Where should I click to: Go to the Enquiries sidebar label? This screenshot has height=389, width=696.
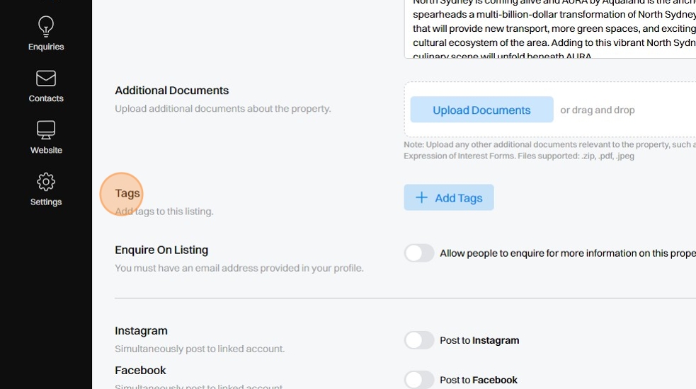click(x=46, y=47)
